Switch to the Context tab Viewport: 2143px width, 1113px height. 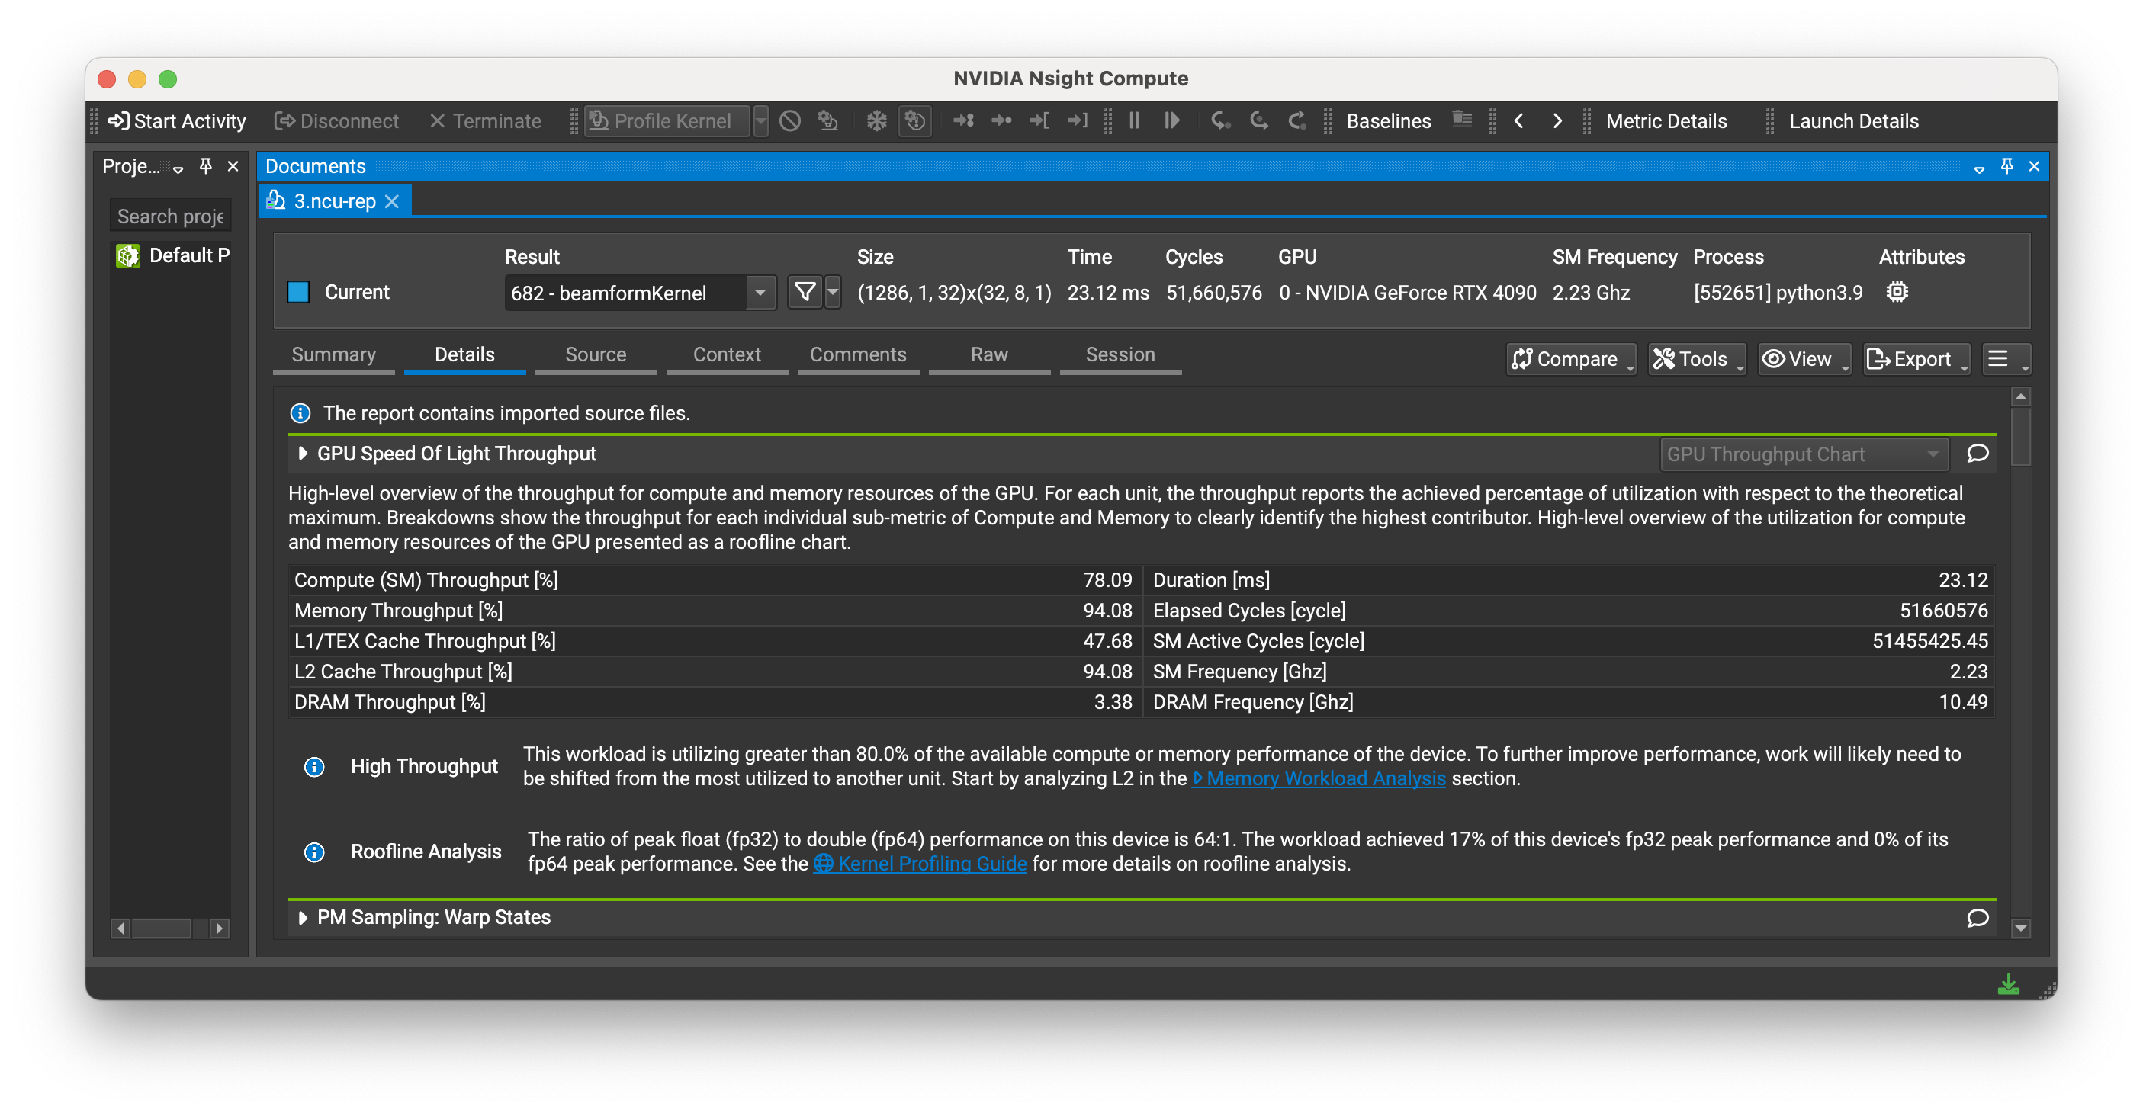click(726, 355)
